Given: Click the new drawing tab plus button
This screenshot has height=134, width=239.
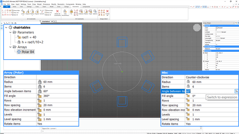Looking at the screenshot, I should coord(55,22).
